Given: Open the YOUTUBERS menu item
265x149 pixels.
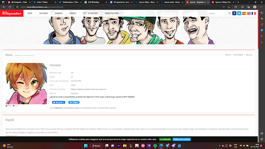Looking at the screenshot, I should [44, 13].
